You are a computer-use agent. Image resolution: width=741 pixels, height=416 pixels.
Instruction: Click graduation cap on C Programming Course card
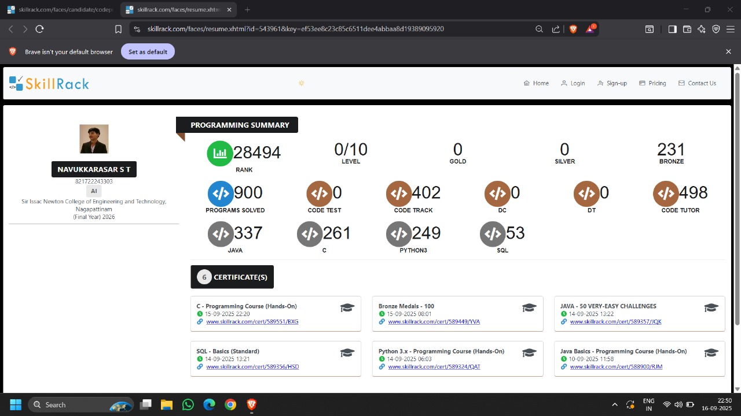click(x=347, y=307)
